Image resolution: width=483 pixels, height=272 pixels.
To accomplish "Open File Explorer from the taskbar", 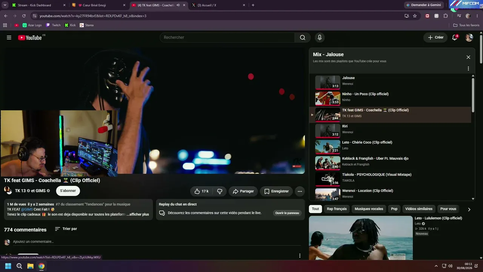I will [30, 266].
